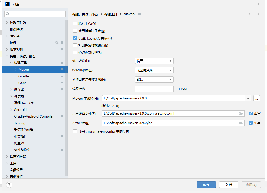Uncheck 以递归方式执行目标
The height and width of the screenshot is (193, 267).
click(75, 38)
